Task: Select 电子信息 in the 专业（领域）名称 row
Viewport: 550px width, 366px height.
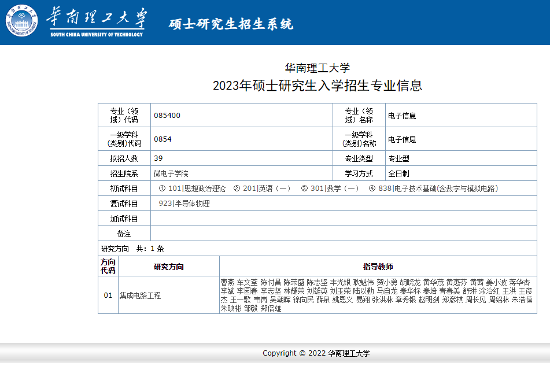Action: click(402, 116)
